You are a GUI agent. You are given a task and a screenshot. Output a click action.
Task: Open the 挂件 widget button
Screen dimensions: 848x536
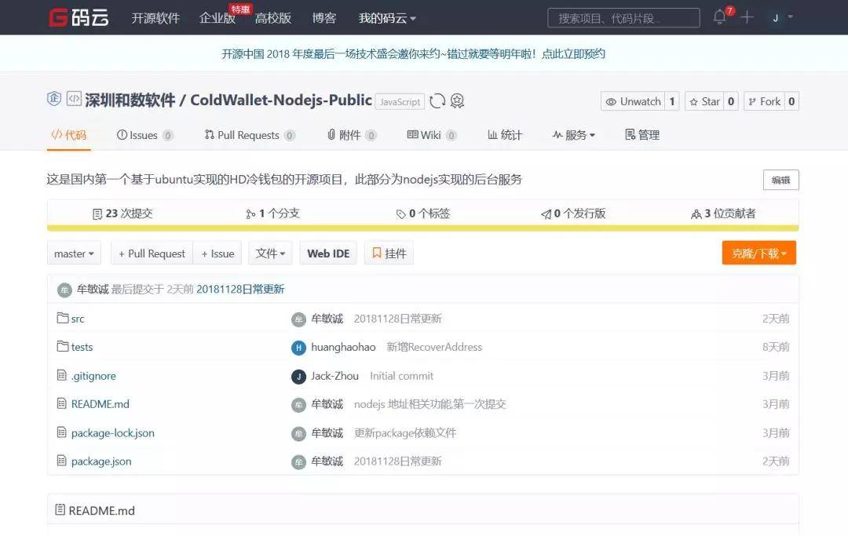click(x=389, y=253)
